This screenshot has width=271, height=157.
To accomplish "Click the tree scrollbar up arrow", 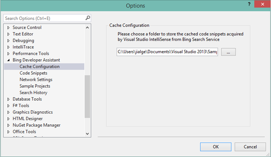I will point(87,27).
